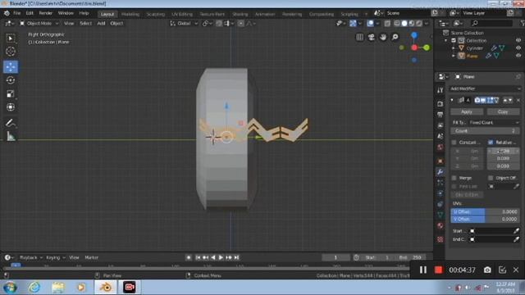The height and width of the screenshot is (295, 525).
Task: Open the Render properties tab
Action: coord(441,104)
